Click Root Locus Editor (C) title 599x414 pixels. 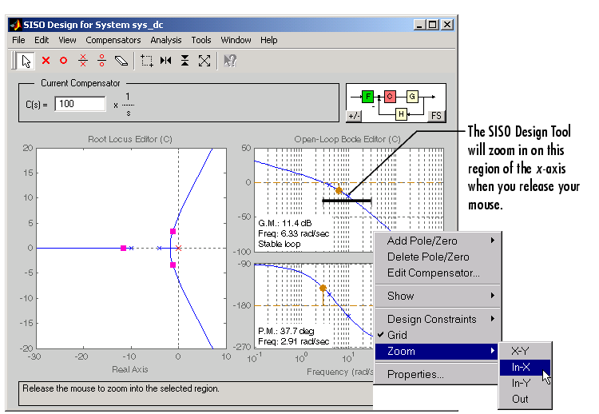[x=130, y=139]
